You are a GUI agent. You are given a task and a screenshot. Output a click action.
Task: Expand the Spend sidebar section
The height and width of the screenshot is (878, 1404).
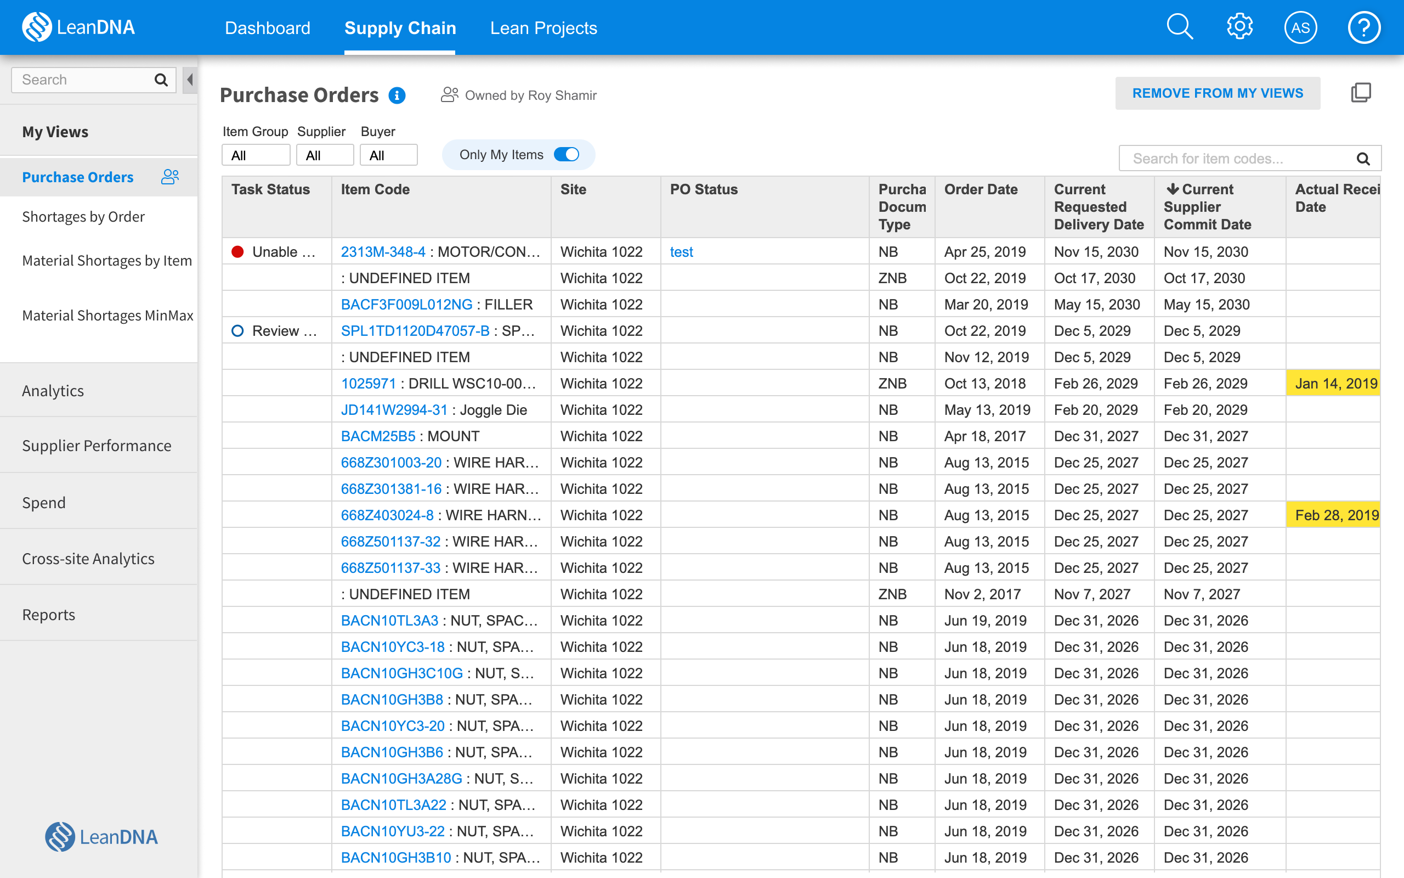tap(99, 502)
